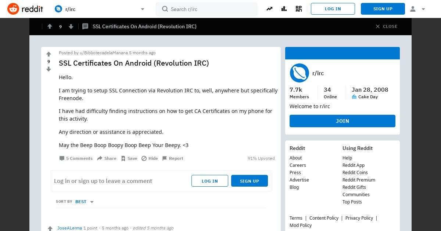Click the r/irc sidebar community avatar
Screen dimensions: 441x231
pyautogui.click(x=299, y=73)
